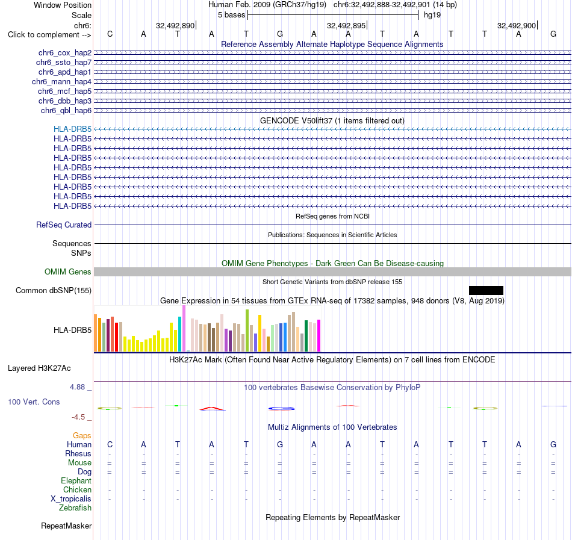
Task: Click the magenta final bar of GTEx chart
Action: click(x=319, y=335)
